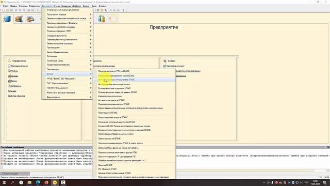The height and width of the screenshot is (186, 330).
Task: Open the Файл menu
Action: [x=5, y=6]
